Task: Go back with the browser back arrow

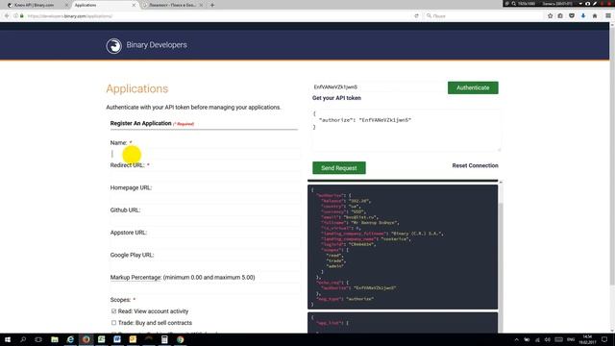Action: pos(7,16)
